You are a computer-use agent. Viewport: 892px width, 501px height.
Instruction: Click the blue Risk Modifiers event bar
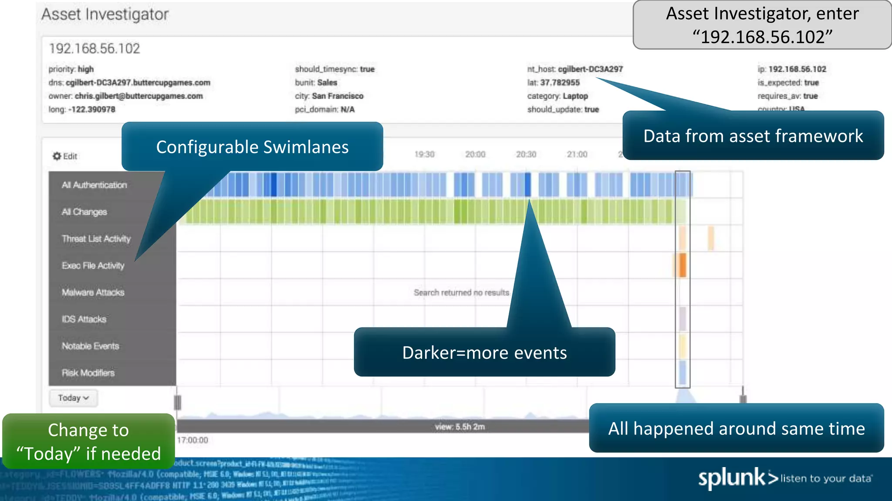683,373
